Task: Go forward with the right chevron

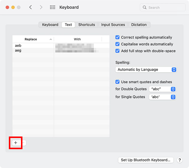Action: pyautogui.click(x=41, y=7)
